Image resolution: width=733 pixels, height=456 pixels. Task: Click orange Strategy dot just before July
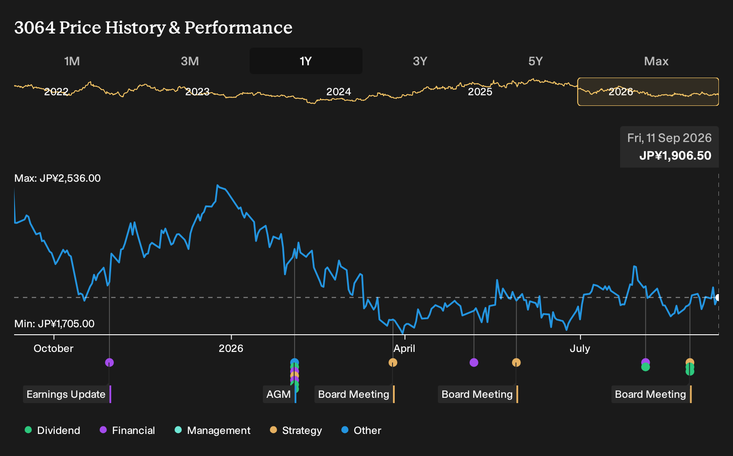tap(516, 363)
